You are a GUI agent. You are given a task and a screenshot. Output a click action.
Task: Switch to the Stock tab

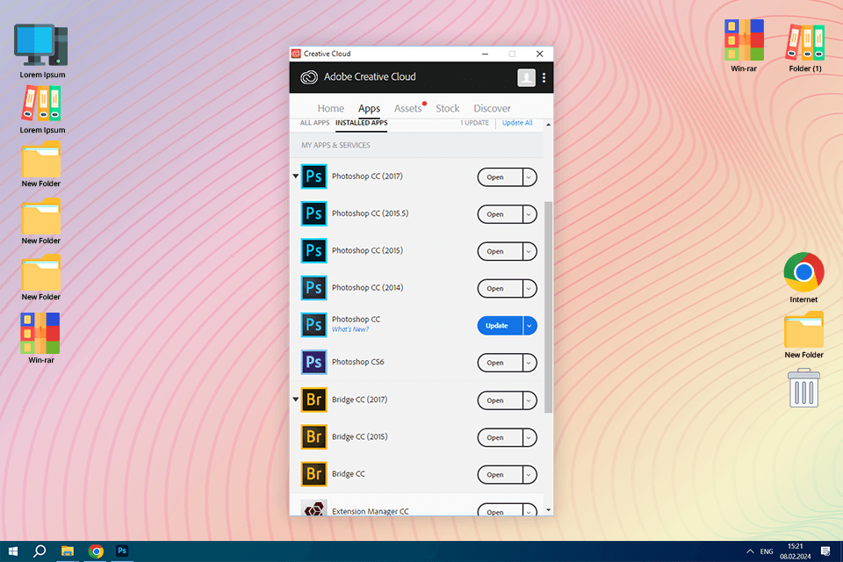(x=447, y=108)
